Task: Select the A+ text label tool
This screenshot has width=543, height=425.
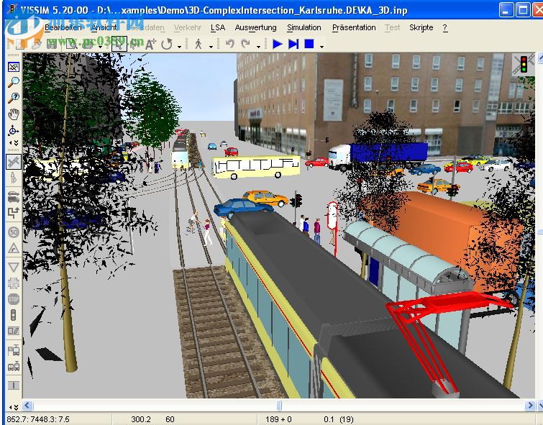Action: click(150, 44)
